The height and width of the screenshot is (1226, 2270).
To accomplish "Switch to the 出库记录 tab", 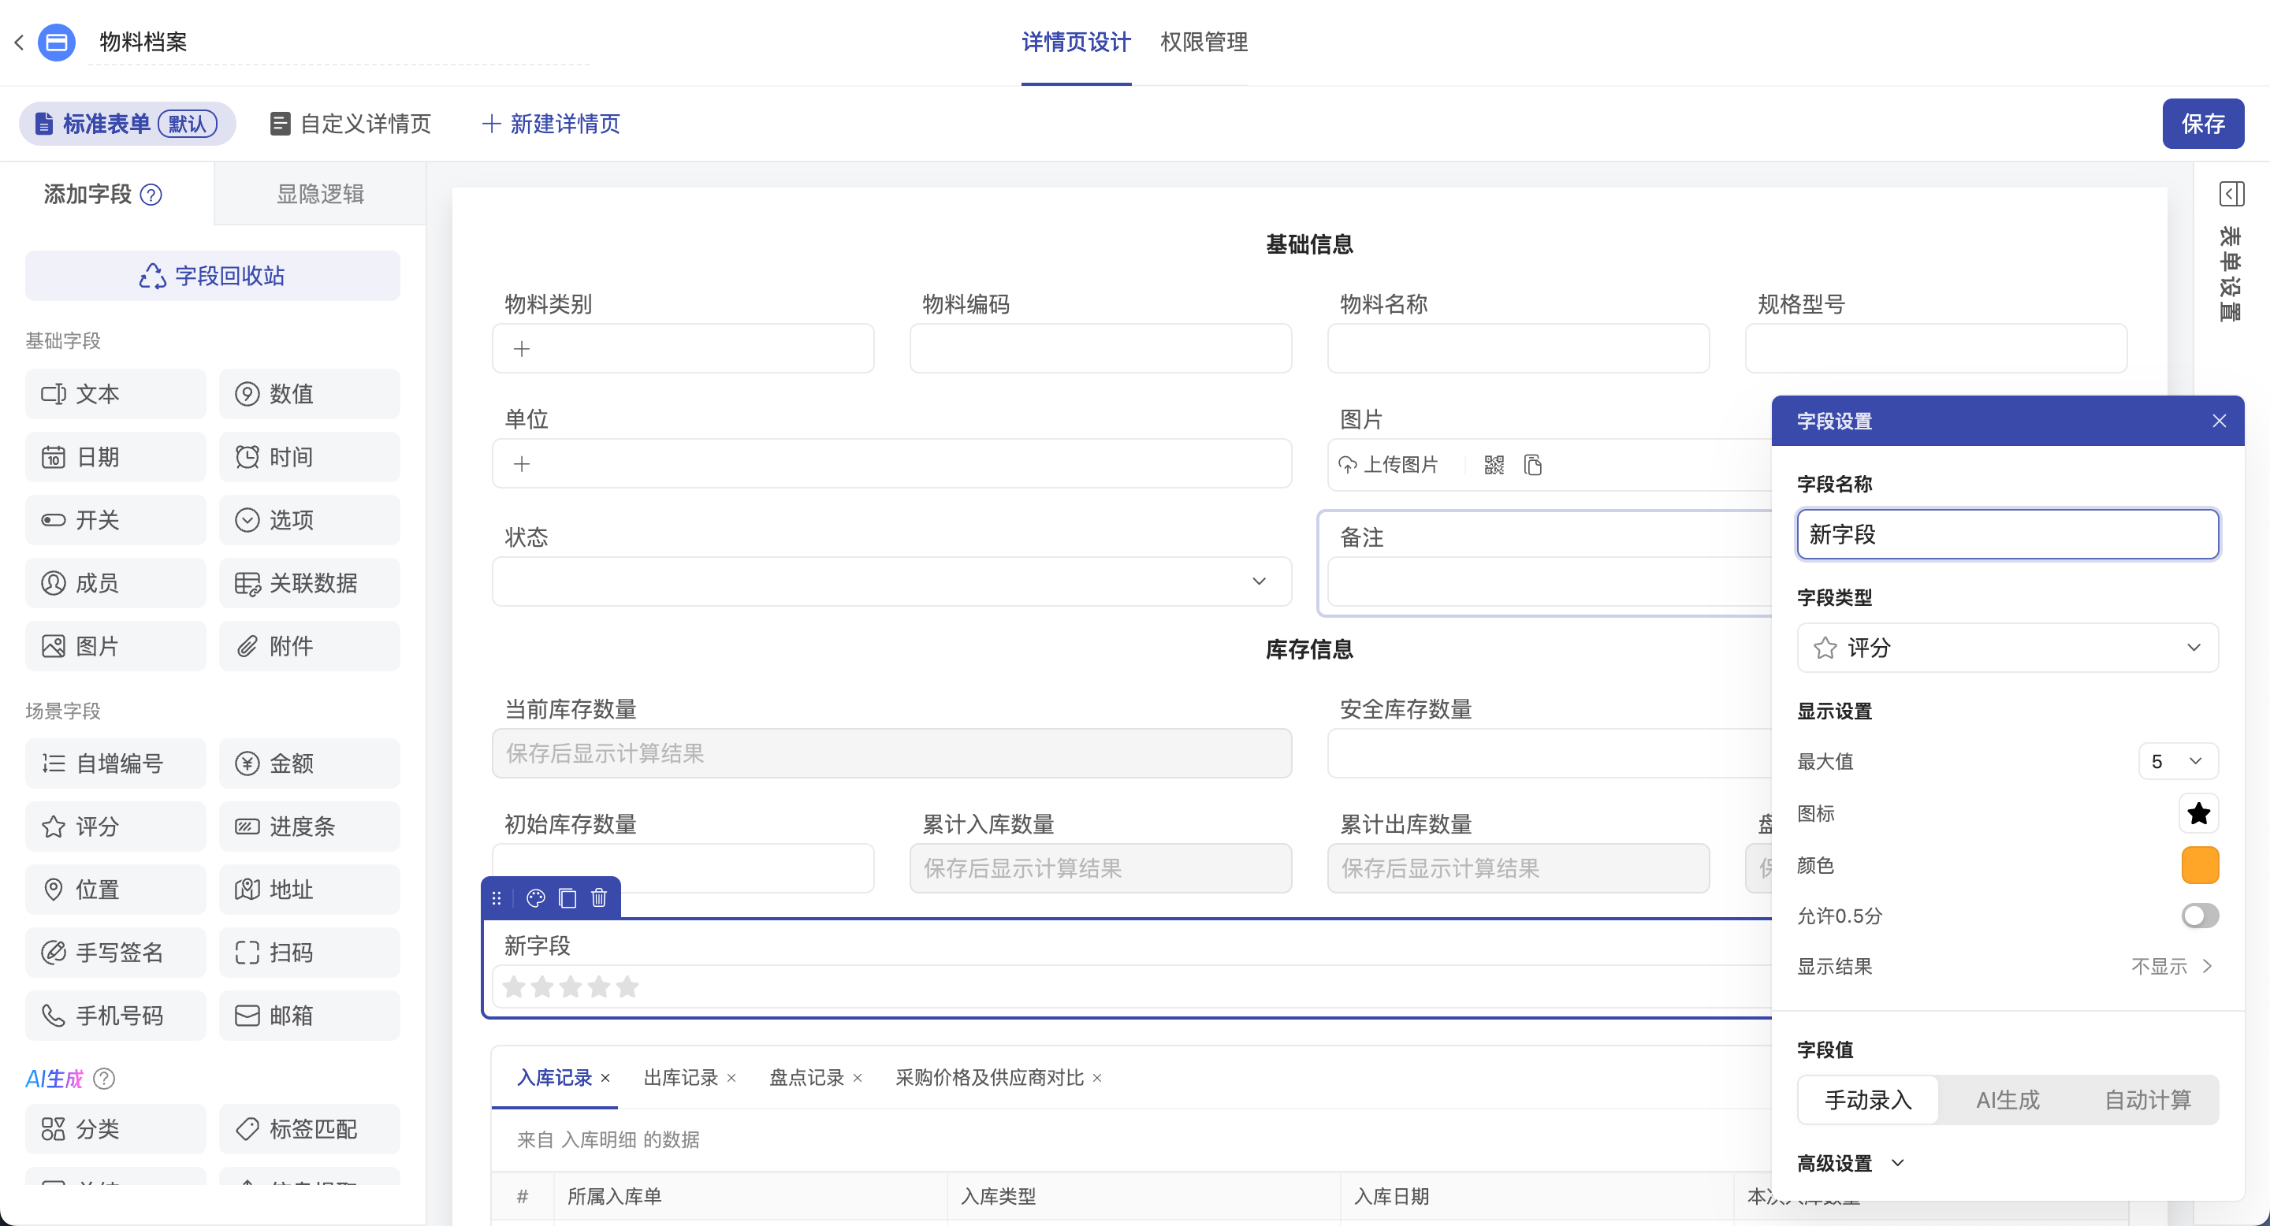I will 680,1077.
